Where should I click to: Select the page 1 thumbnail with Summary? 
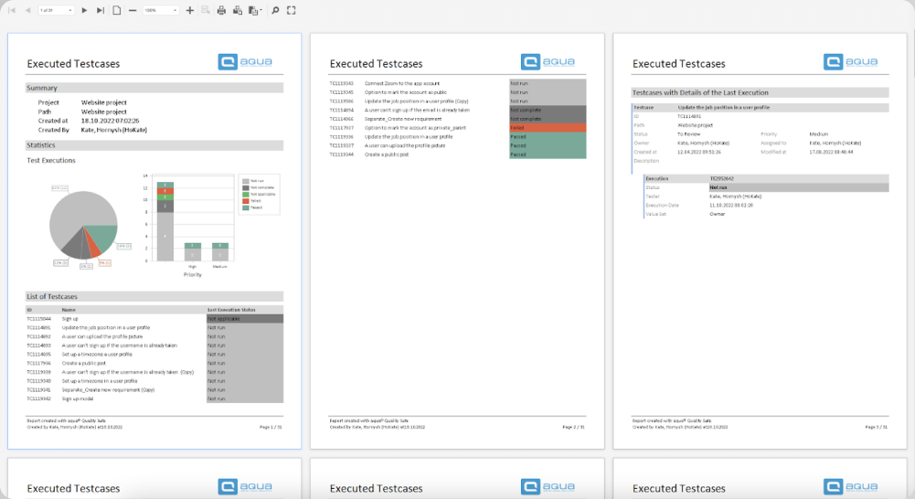[x=154, y=241]
